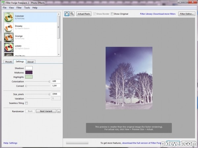Click the Next Variant button
Screen dimensions: 198x148
46,111
